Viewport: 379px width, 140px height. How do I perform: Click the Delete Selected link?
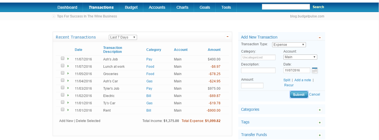pos(88,121)
